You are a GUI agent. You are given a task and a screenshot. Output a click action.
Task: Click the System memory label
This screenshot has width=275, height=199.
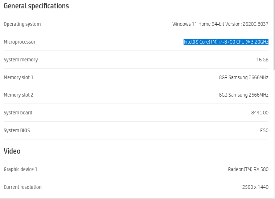pyautogui.click(x=21, y=60)
